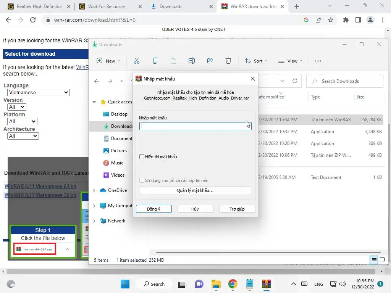Viewport: 391px width, 293px height.
Task: Open the See more ellipsis menu in Explorer
Action: pos(318,61)
